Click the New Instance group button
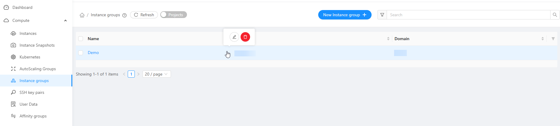 (345, 15)
